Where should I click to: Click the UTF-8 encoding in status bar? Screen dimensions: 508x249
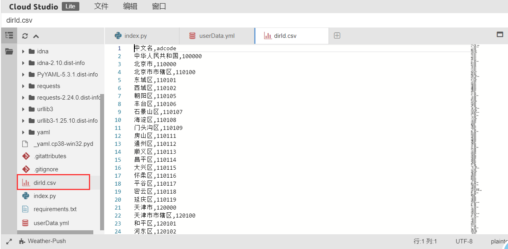click(x=464, y=241)
